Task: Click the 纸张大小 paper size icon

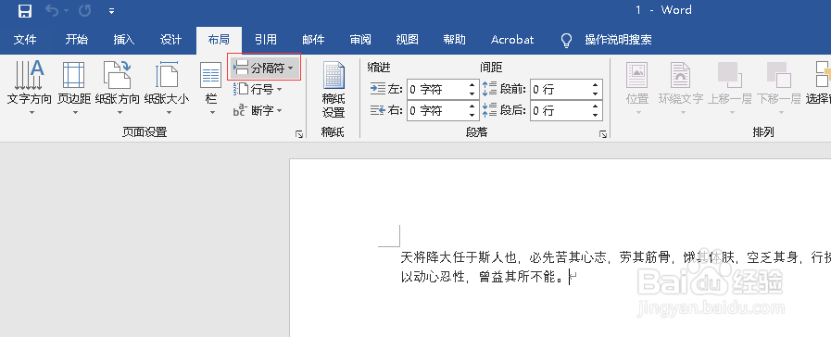Action: point(167,75)
